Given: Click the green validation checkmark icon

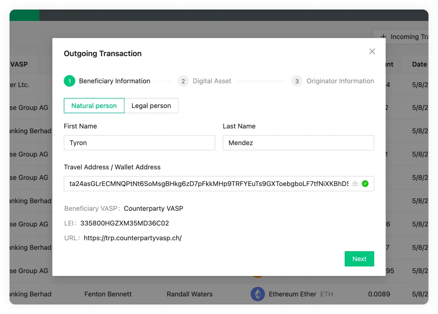Looking at the screenshot, I should click(x=365, y=184).
